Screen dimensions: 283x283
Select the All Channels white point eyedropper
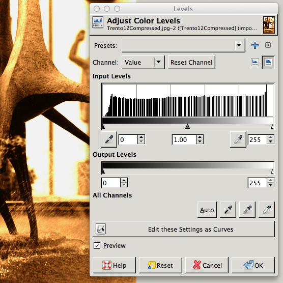tap(267, 210)
